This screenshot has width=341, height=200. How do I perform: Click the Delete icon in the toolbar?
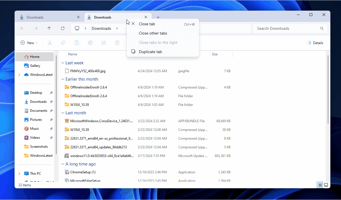tap(117, 43)
